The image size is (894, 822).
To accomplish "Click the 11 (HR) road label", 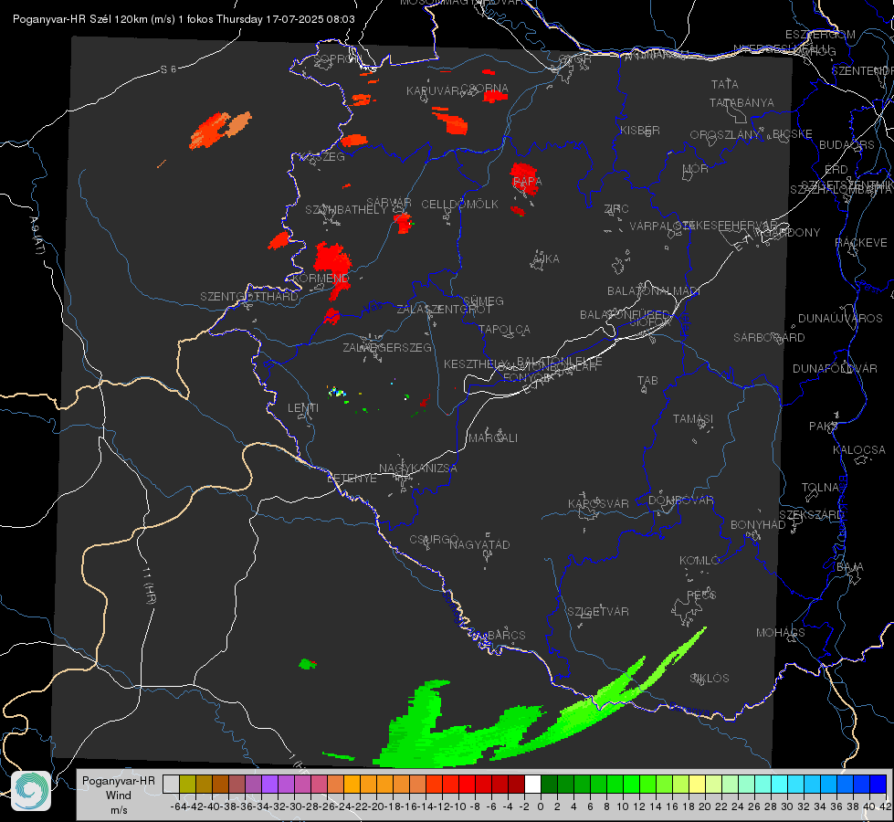I will (148, 585).
